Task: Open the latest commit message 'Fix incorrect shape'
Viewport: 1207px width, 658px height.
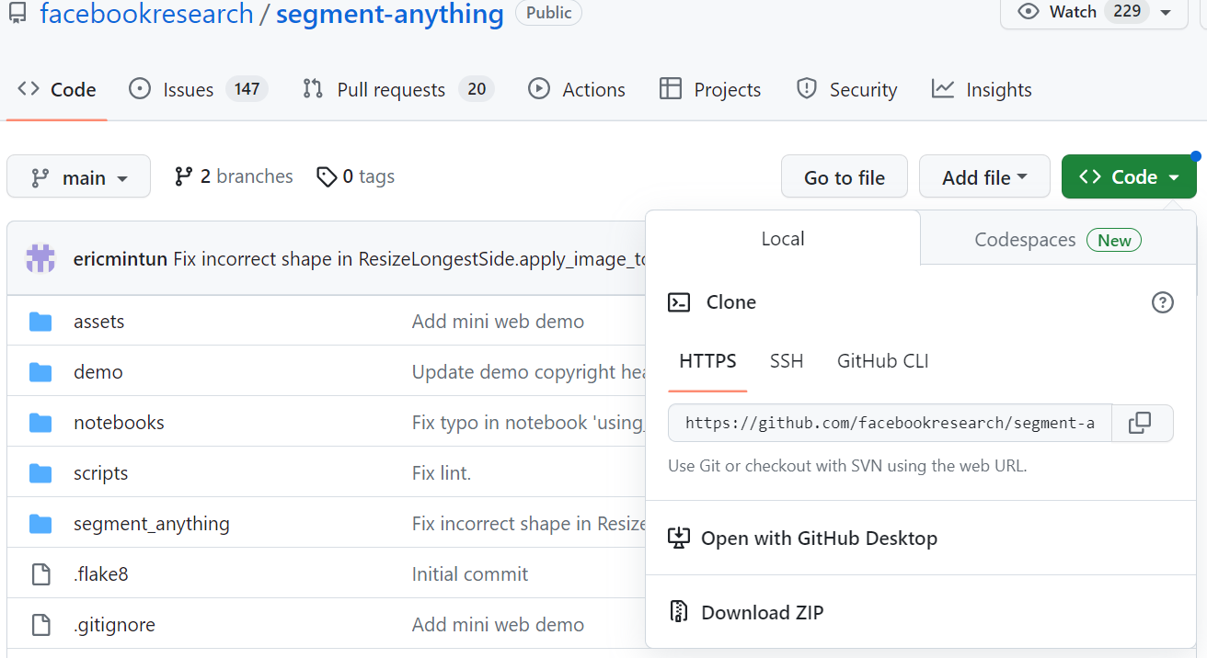Action: [x=410, y=259]
